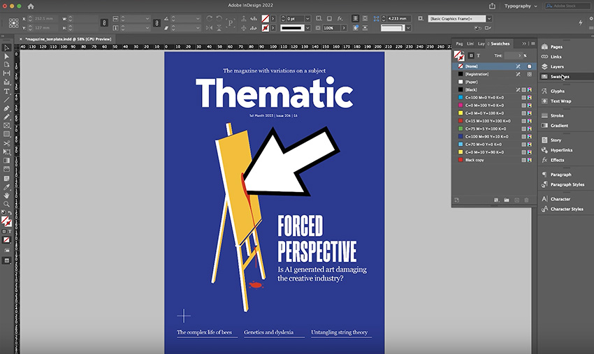Viewport: 594px width, 354px height.
Task: Select the Eyedropper tool
Action: (6, 187)
